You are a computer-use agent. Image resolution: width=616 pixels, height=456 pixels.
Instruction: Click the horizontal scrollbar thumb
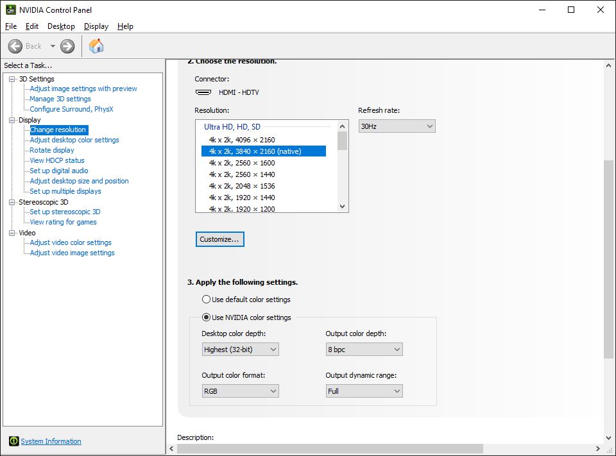point(330,448)
